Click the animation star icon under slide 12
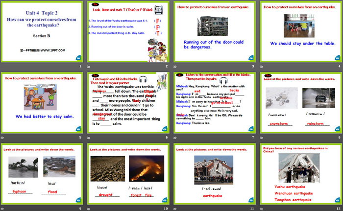Image resolution: width=343 pixels, height=211 pixels. pyautogui.click(x=261, y=209)
